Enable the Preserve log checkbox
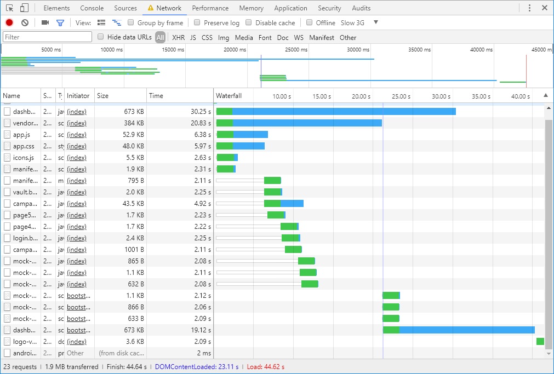Image resolution: width=554 pixels, height=374 pixels. point(197,22)
